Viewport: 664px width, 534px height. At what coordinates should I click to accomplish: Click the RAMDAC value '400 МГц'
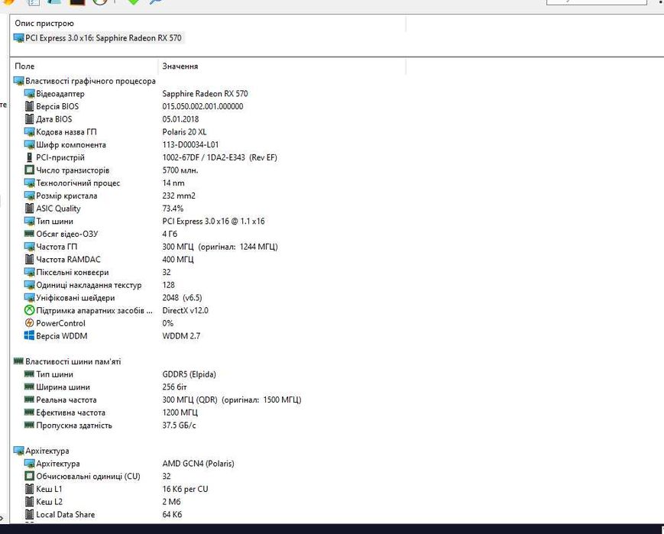coord(178,259)
